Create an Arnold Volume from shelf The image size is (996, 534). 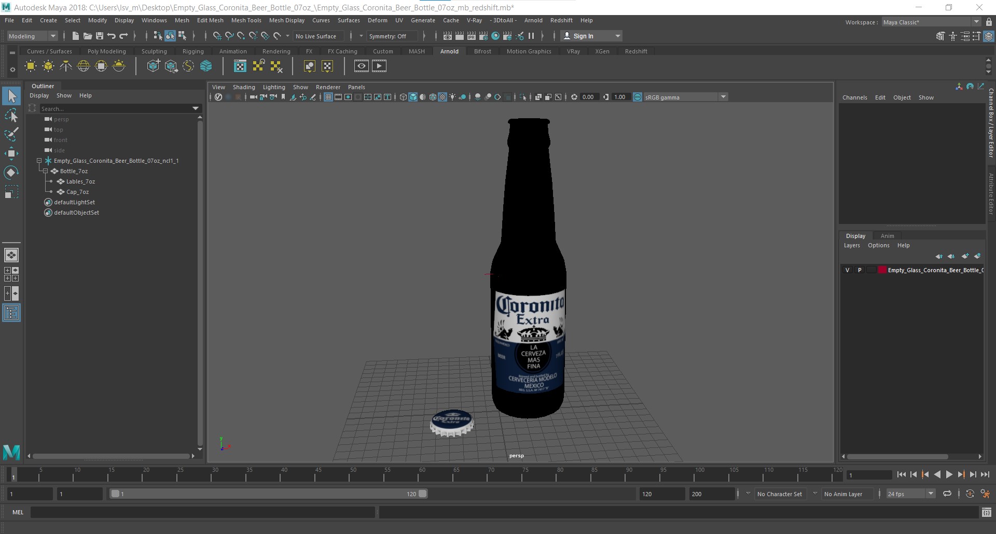(x=206, y=66)
